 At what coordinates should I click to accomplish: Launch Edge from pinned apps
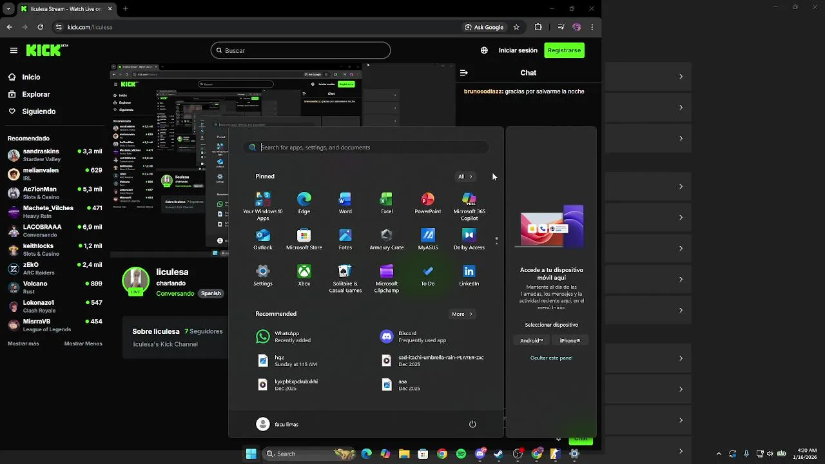click(x=304, y=203)
